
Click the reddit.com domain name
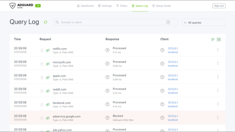coord(59,89)
